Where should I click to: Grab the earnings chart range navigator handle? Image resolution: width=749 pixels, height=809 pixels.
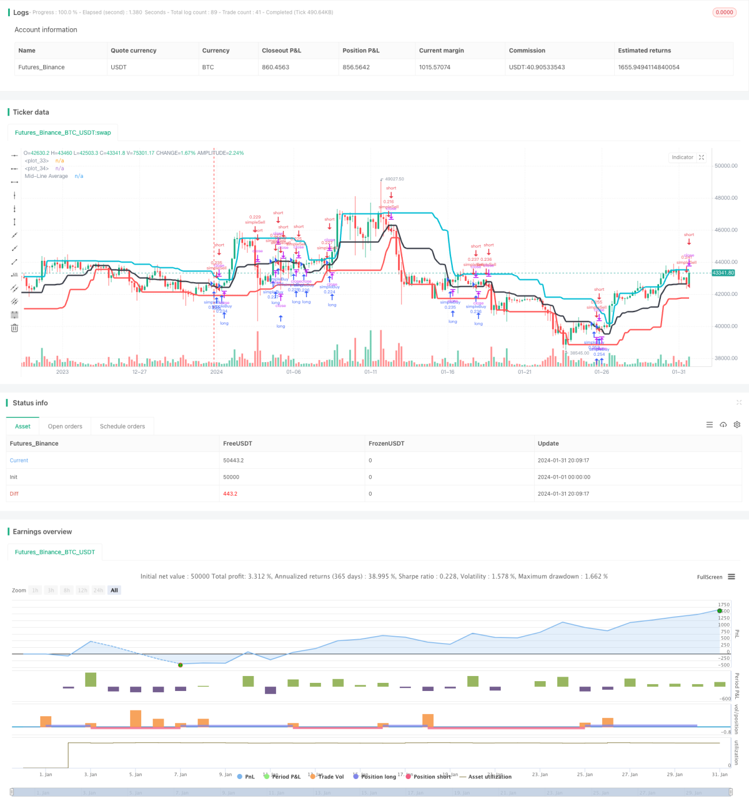(x=731, y=792)
